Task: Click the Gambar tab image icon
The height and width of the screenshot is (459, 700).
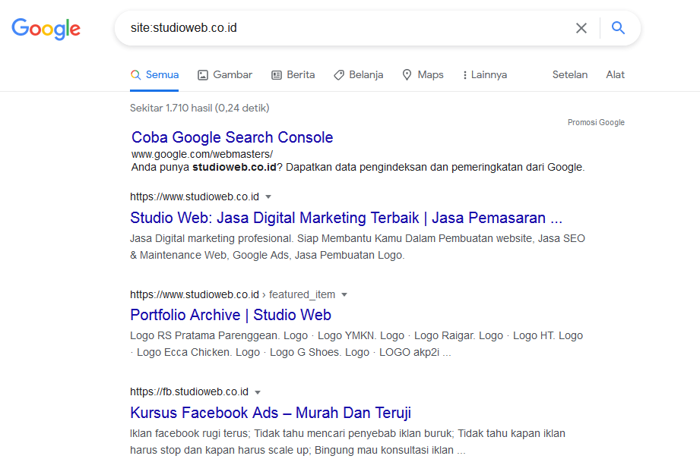Action: (x=203, y=75)
